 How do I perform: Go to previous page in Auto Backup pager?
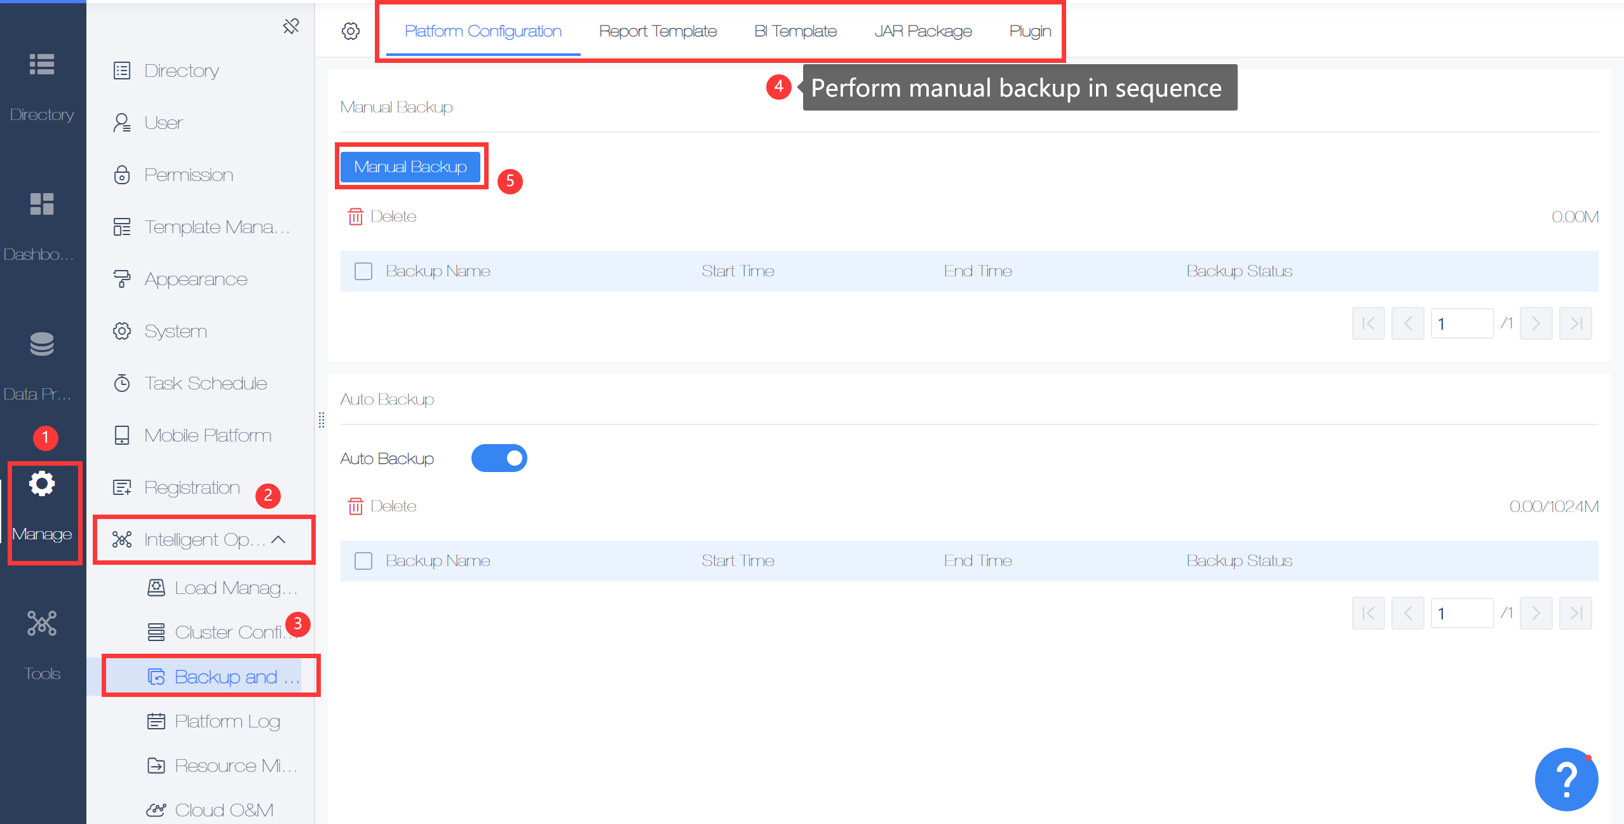click(1408, 613)
